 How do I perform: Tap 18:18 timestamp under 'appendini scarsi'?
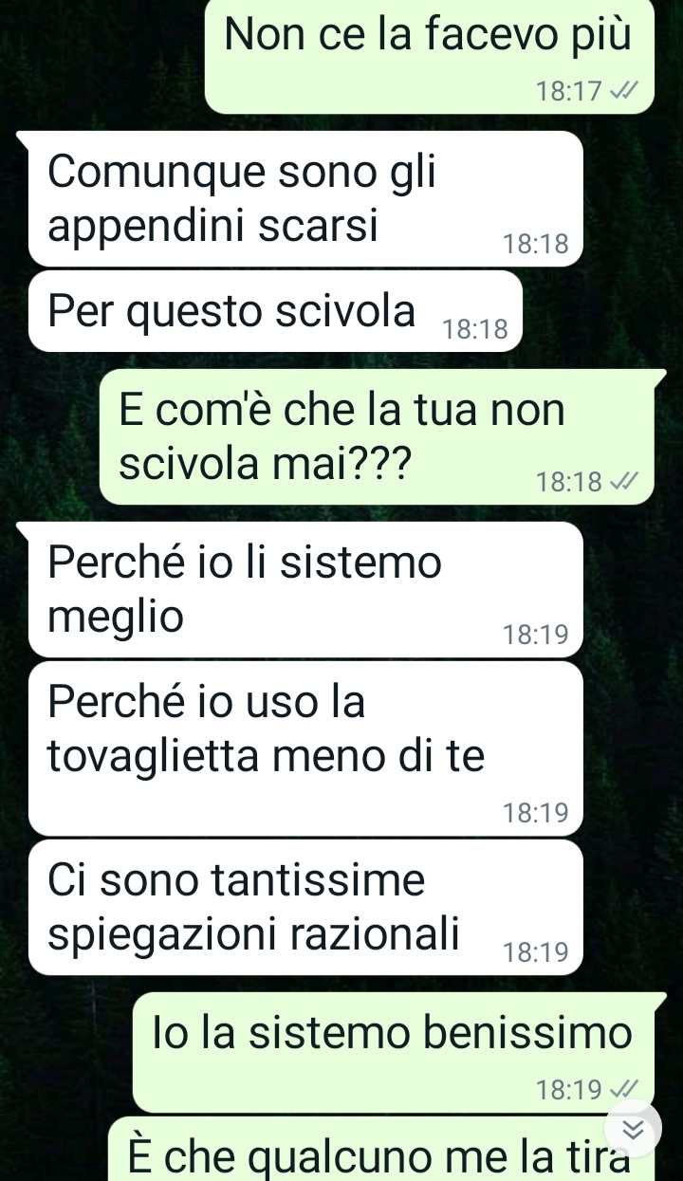pos(536,245)
